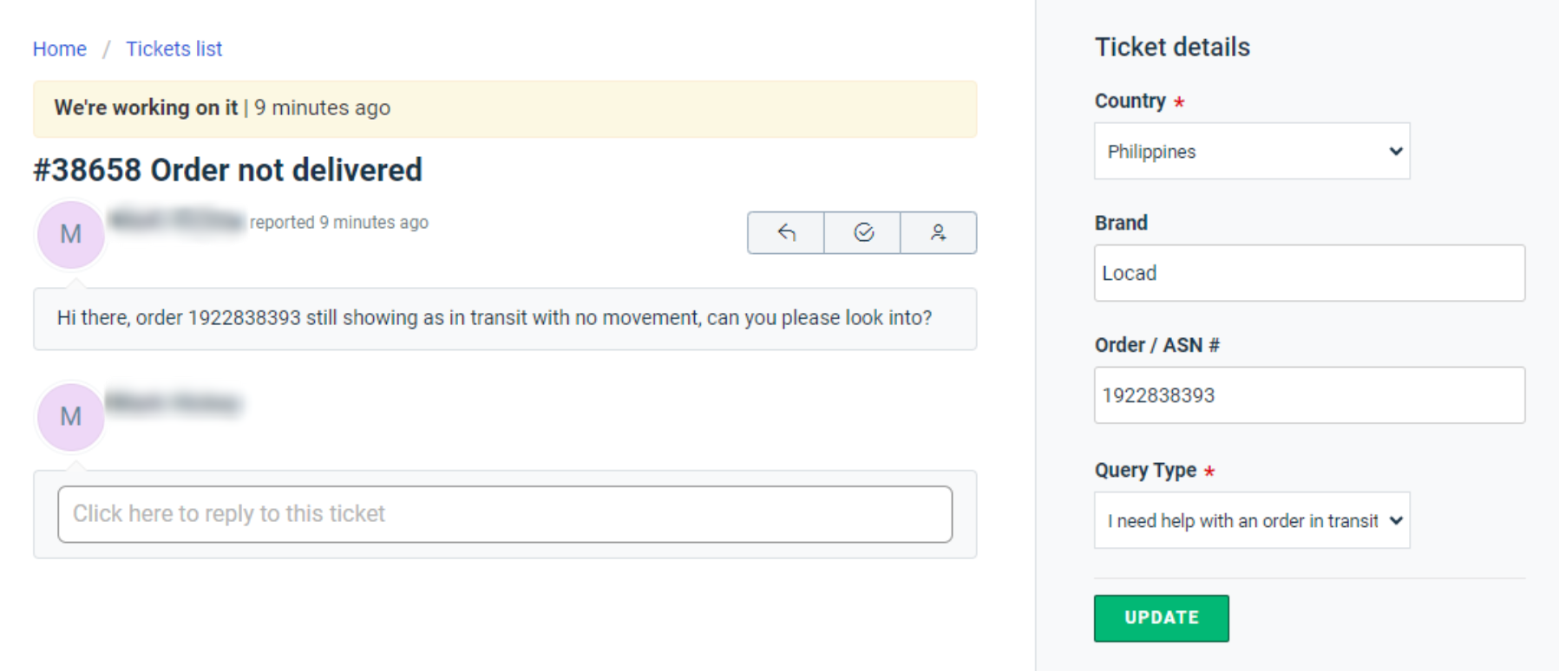
Task: Expand the Query Type dropdown
Action: pyautogui.click(x=1251, y=520)
